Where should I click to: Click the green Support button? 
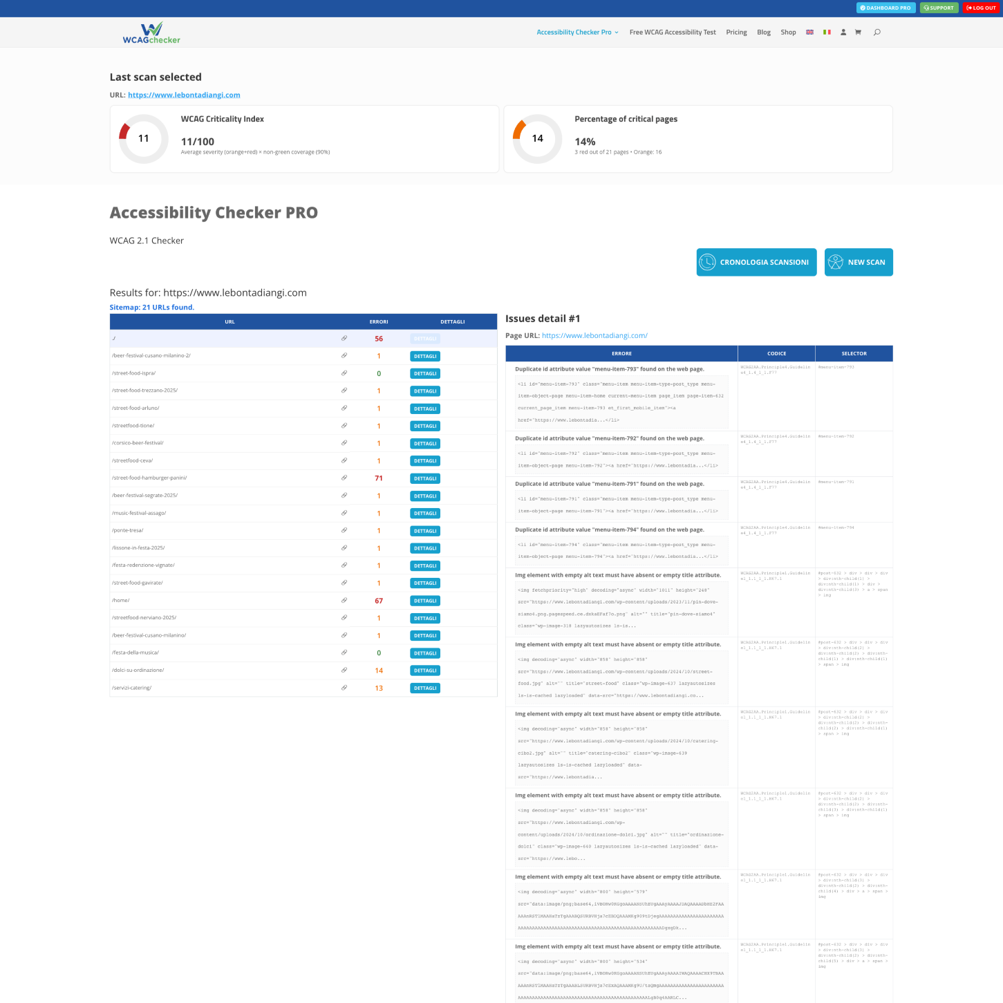(x=939, y=8)
